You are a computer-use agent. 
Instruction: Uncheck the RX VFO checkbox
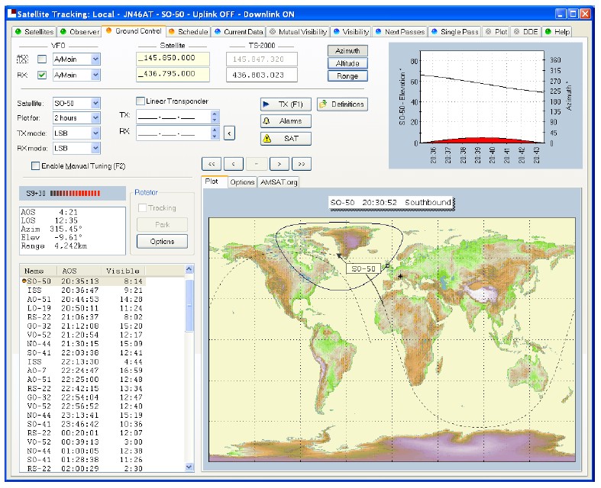click(x=42, y=75)
